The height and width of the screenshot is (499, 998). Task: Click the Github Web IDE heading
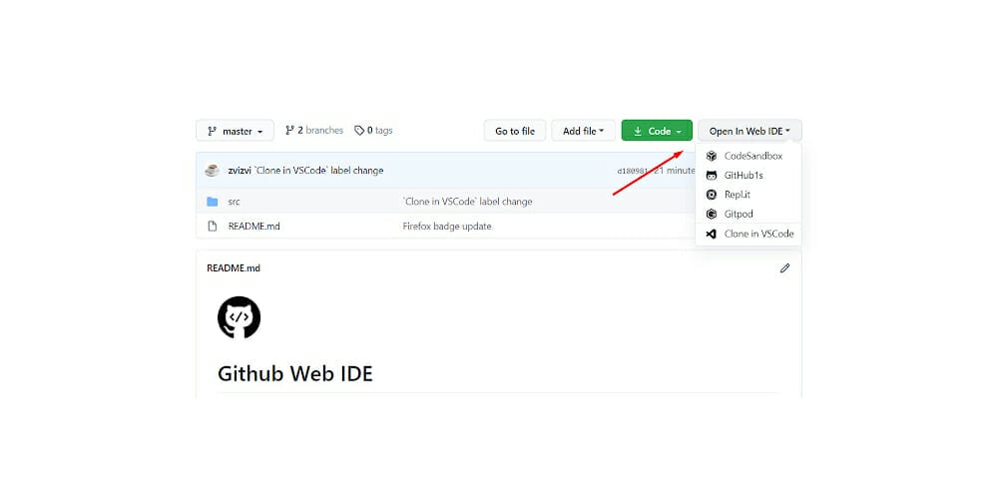point(294,373)
